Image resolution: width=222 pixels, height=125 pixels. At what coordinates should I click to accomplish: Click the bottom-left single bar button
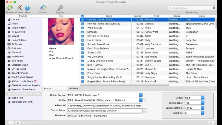(11, 123)
